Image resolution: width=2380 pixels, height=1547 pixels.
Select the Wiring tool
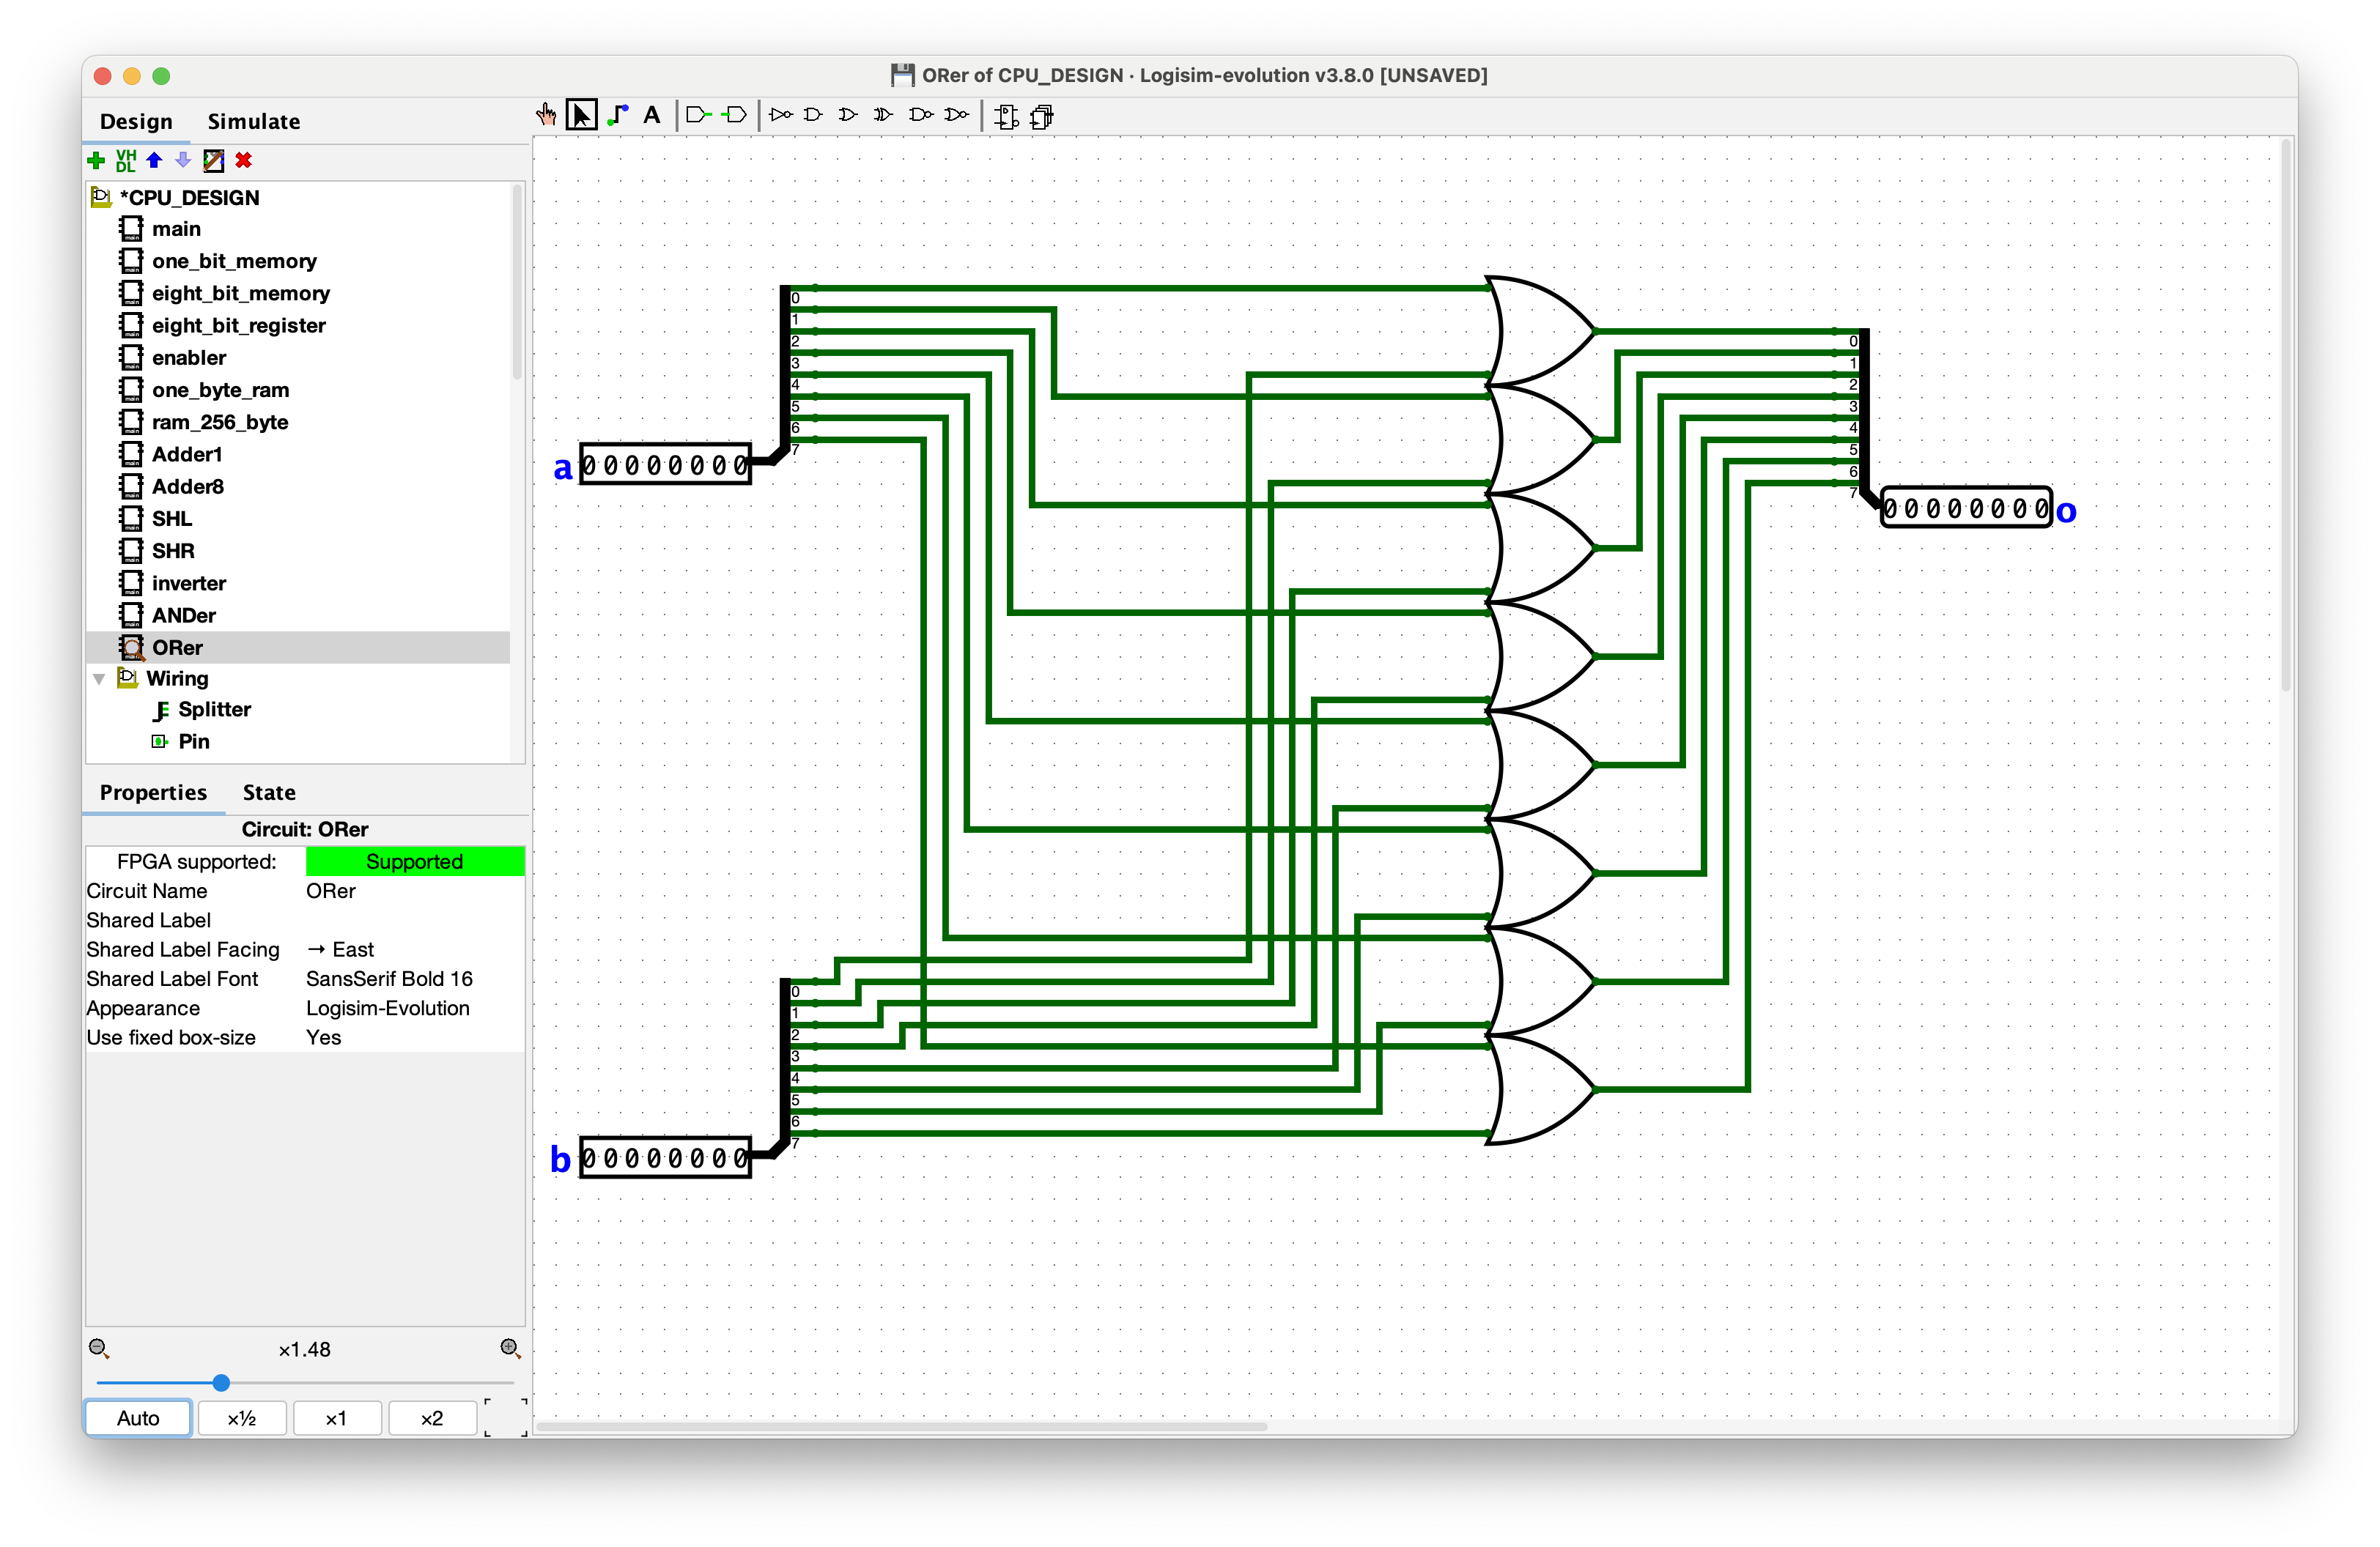[x=617, y=115]
